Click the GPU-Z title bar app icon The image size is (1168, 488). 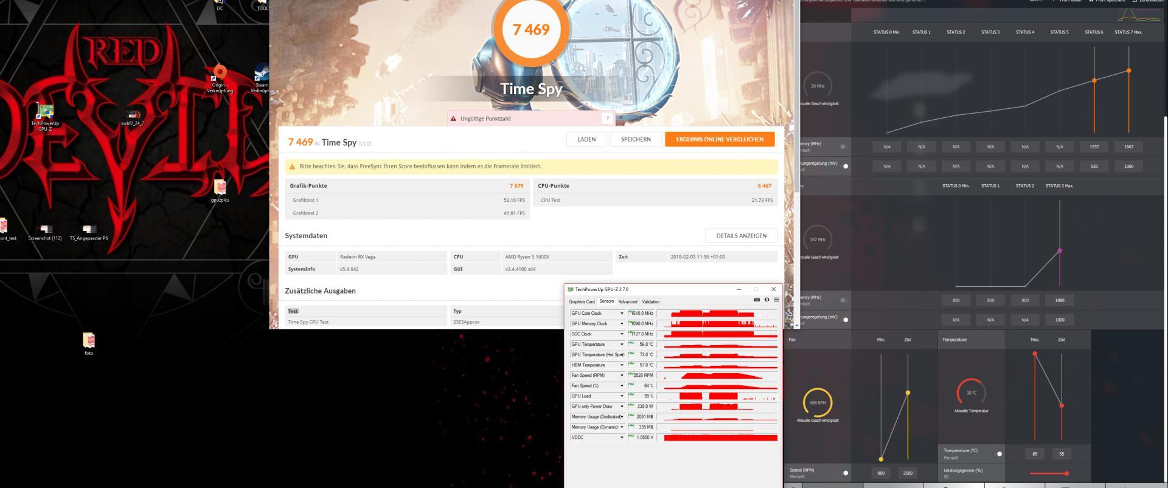(571, 289)
